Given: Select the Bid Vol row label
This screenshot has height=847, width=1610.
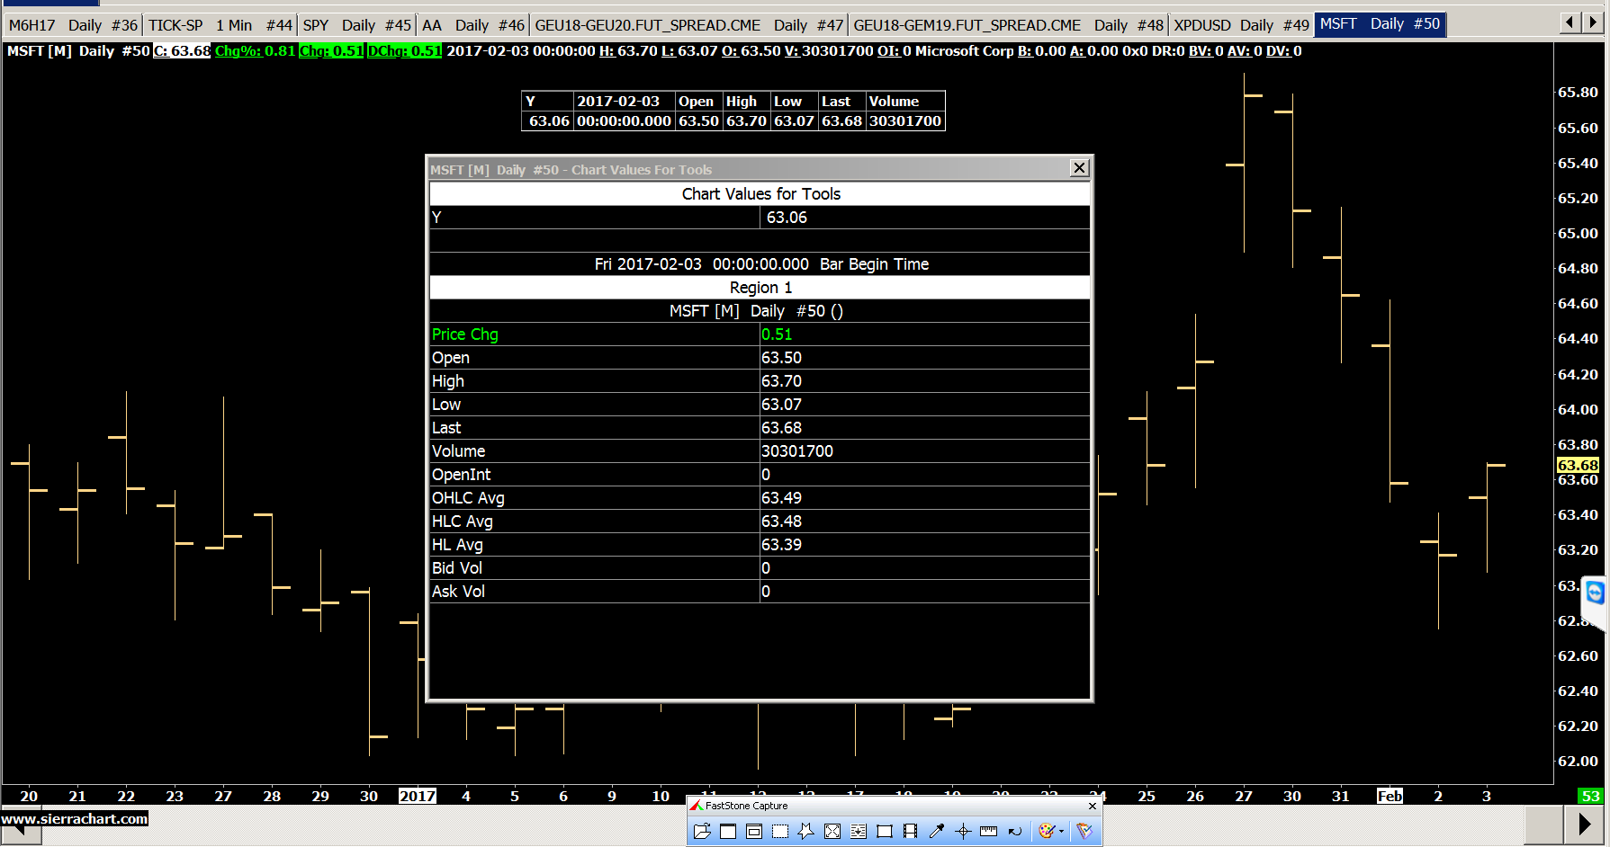Looking at the screenshot, I should pyautogui.click(x=457, y=568).
